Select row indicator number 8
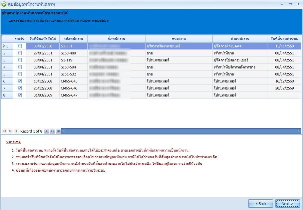 [7, 95]
